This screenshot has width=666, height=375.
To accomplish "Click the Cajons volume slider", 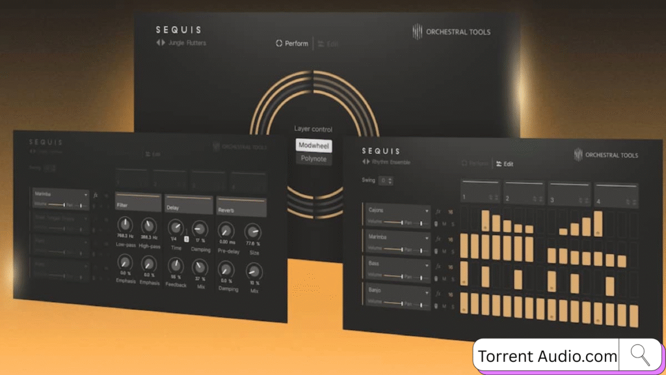I will [394, 223].
